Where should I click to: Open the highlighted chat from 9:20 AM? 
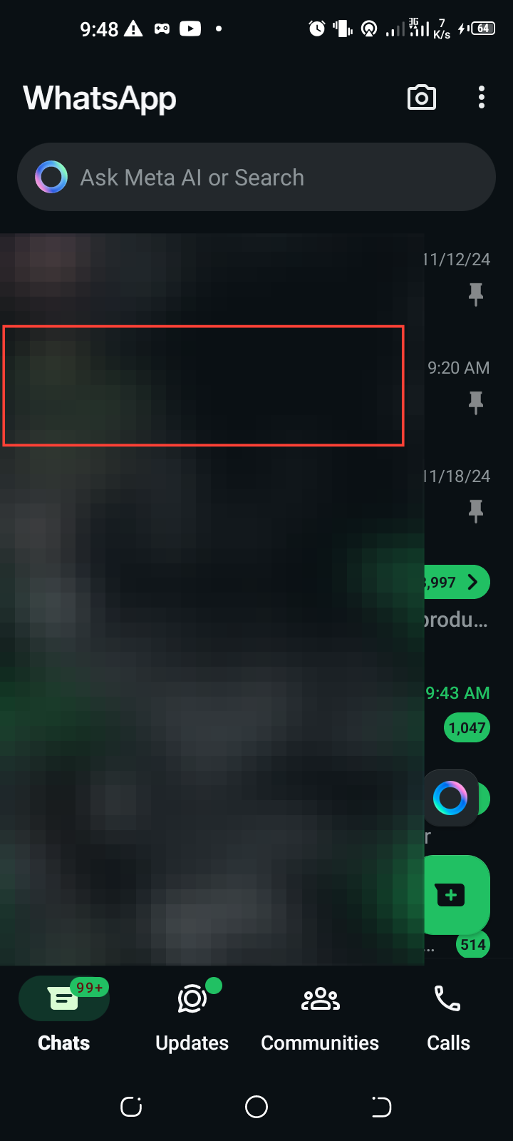204,386
